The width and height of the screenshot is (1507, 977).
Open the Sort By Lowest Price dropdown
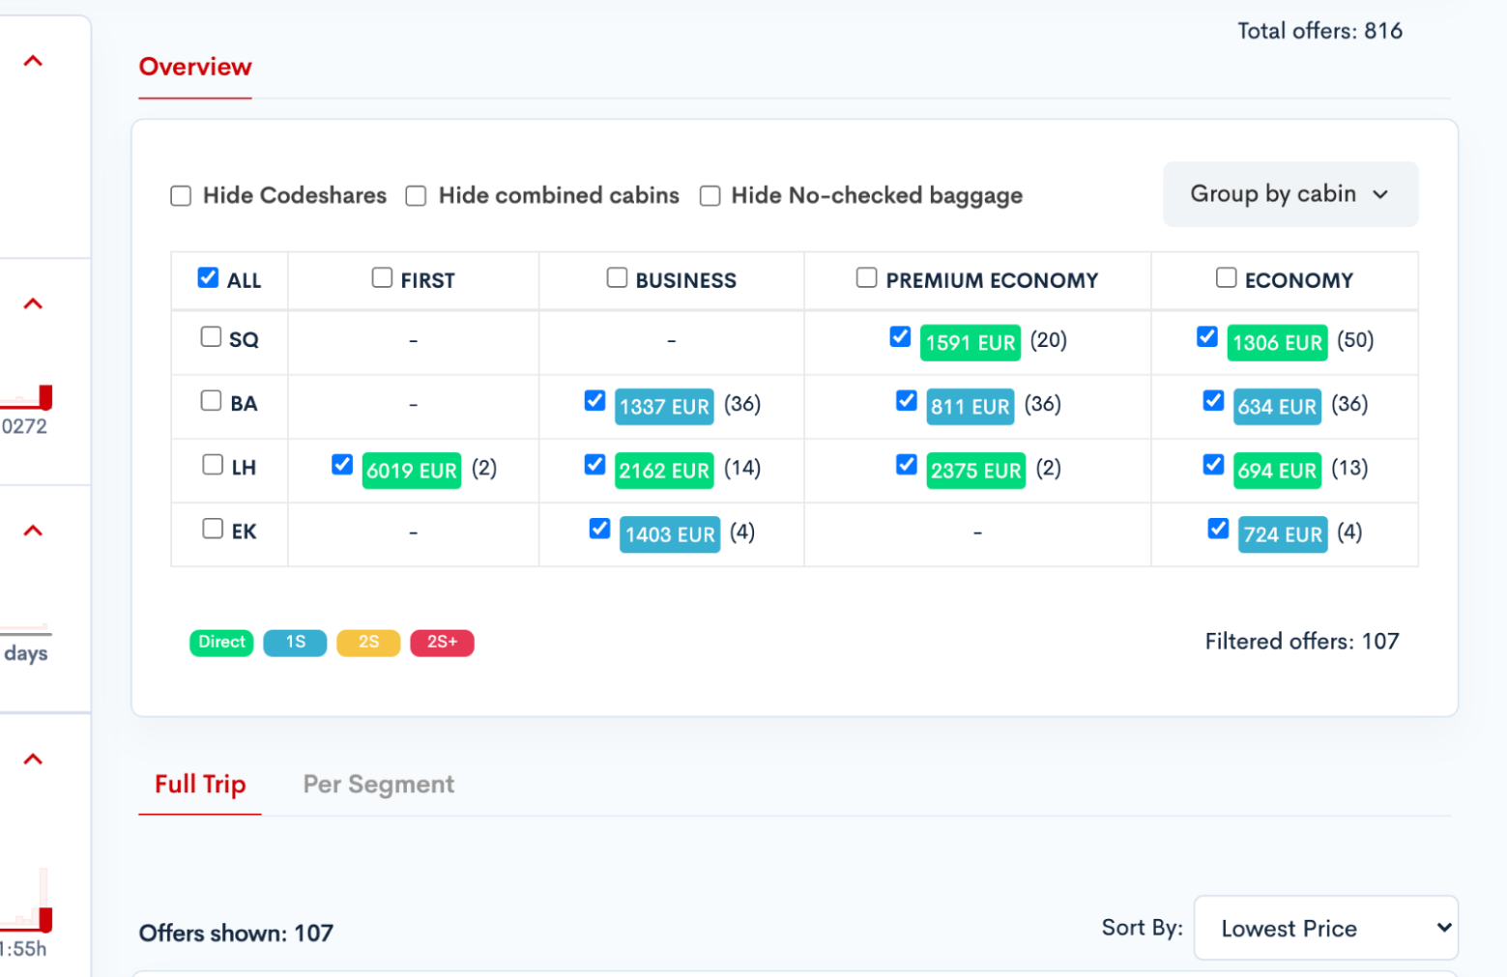coord(1325,928)
